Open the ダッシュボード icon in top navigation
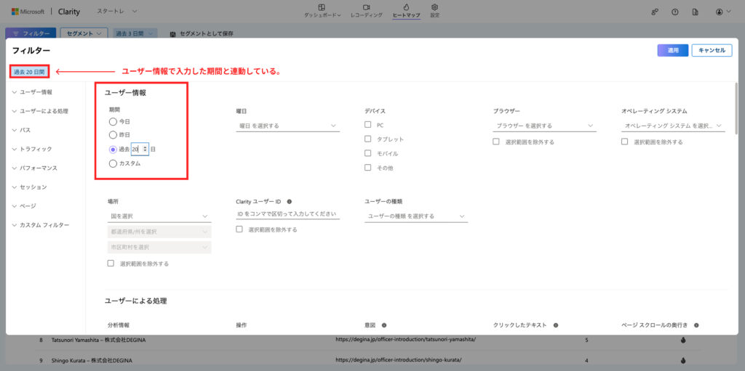 [x=322, y=7]
